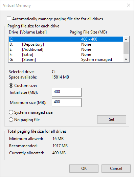Click the drive list scroll down arrow

click(x=126, y=59)
